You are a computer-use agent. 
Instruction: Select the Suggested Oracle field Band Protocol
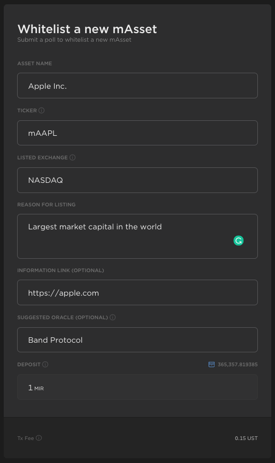(137, 339)
